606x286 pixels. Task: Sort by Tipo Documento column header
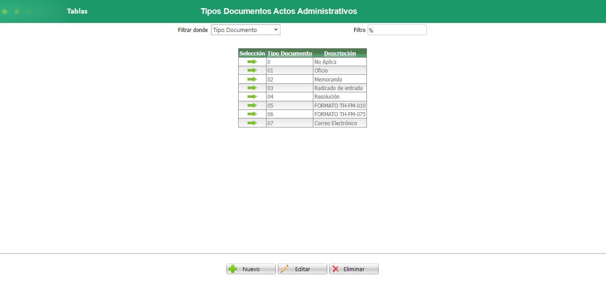click(x=289, y=53)
